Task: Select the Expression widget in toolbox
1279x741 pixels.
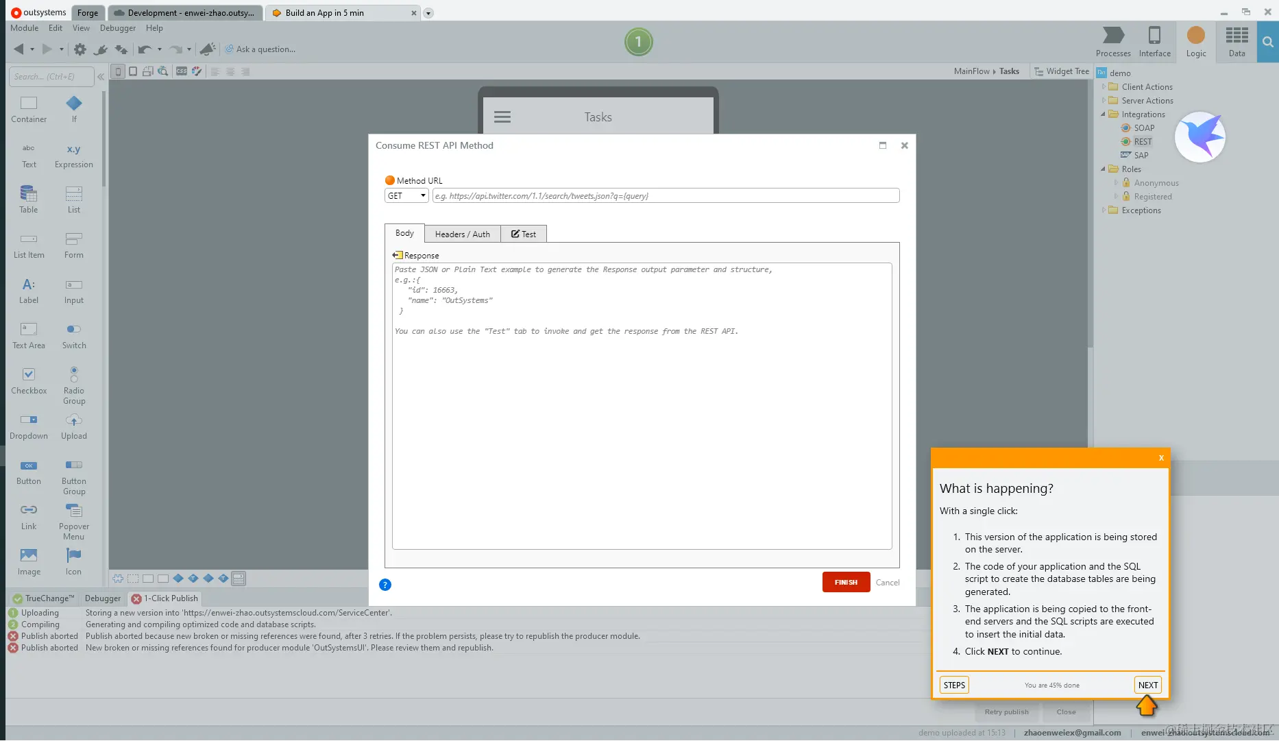Action: pyautogui.click(x=74, y=156)
